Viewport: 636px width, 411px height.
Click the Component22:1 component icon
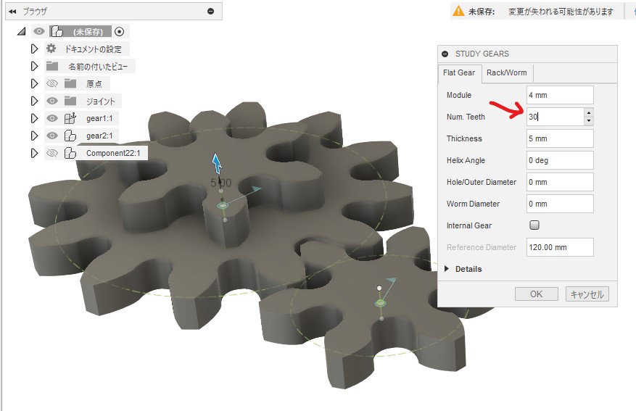[x=70, y=153]
